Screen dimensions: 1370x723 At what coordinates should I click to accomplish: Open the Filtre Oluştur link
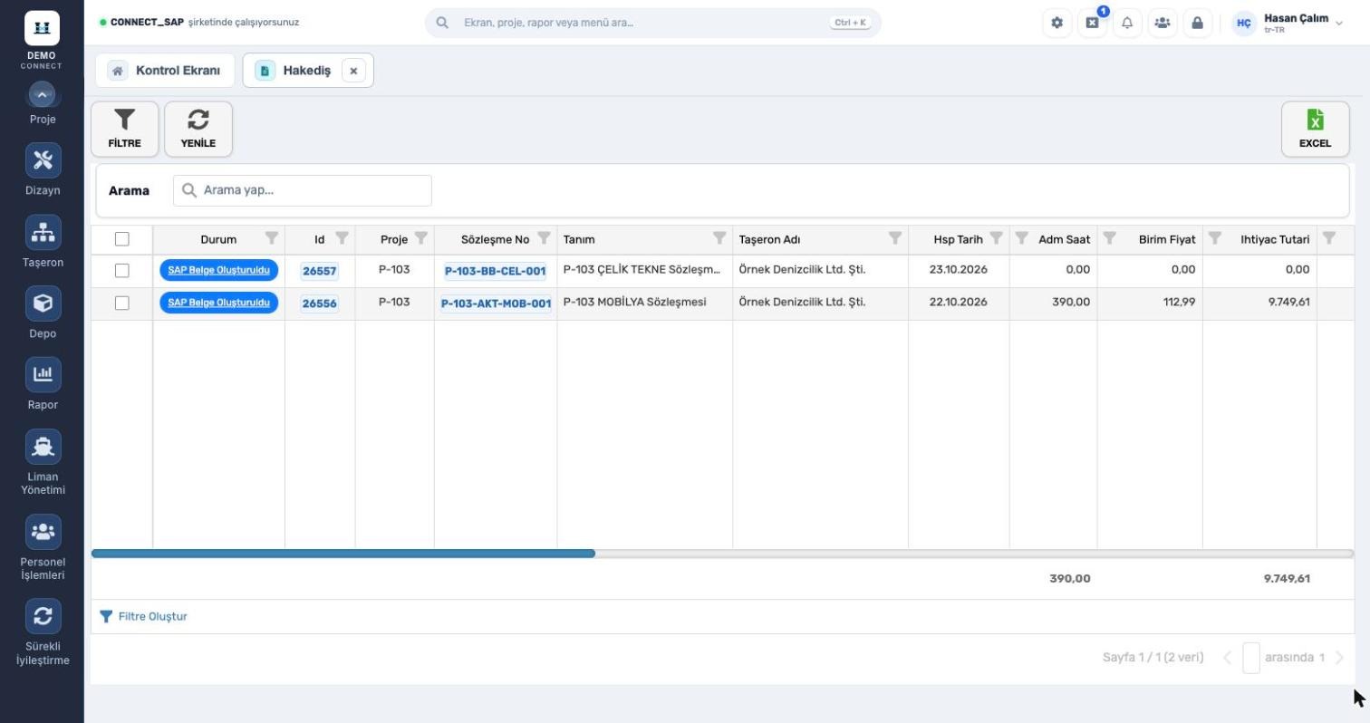(x=143, y=617)
